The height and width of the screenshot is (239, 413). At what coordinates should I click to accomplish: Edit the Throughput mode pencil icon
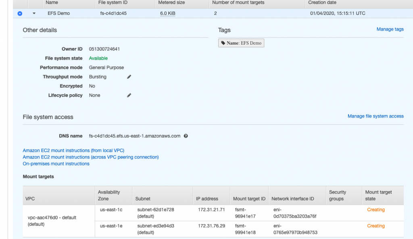(x=129, y=77)
